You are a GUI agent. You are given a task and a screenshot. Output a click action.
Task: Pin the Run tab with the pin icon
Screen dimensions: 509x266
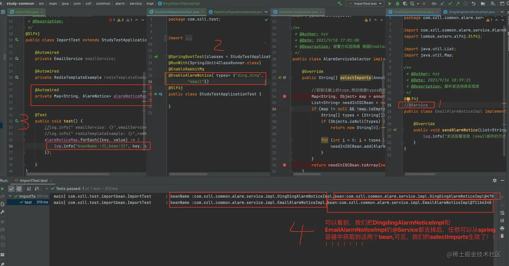(3, 264)
